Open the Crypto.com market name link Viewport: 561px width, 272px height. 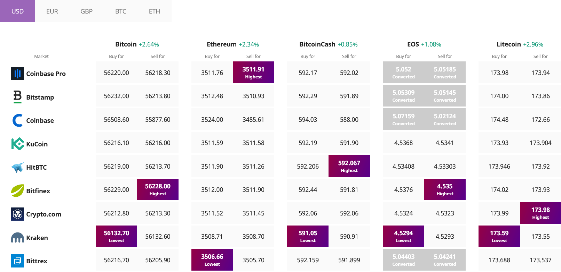[x=44, y=214]
